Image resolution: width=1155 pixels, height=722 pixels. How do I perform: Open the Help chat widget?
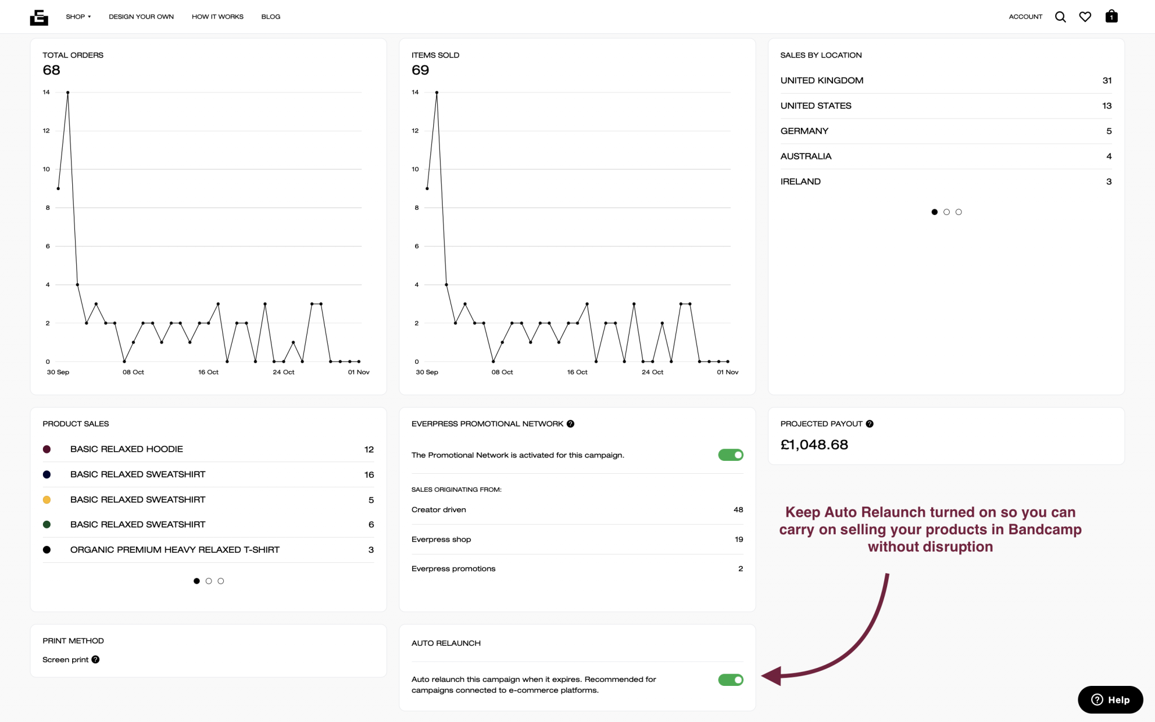point(1110,699)
